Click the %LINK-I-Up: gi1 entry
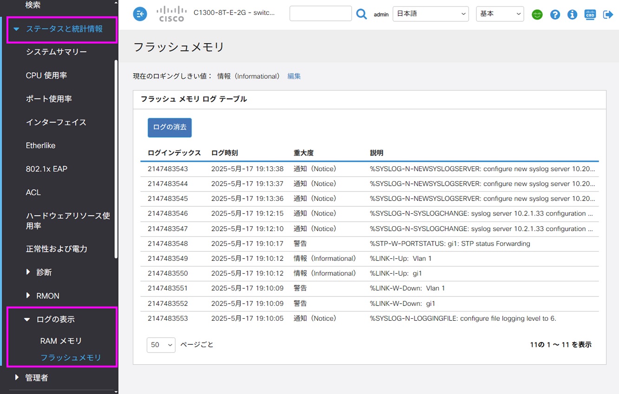 coord(396,273)
